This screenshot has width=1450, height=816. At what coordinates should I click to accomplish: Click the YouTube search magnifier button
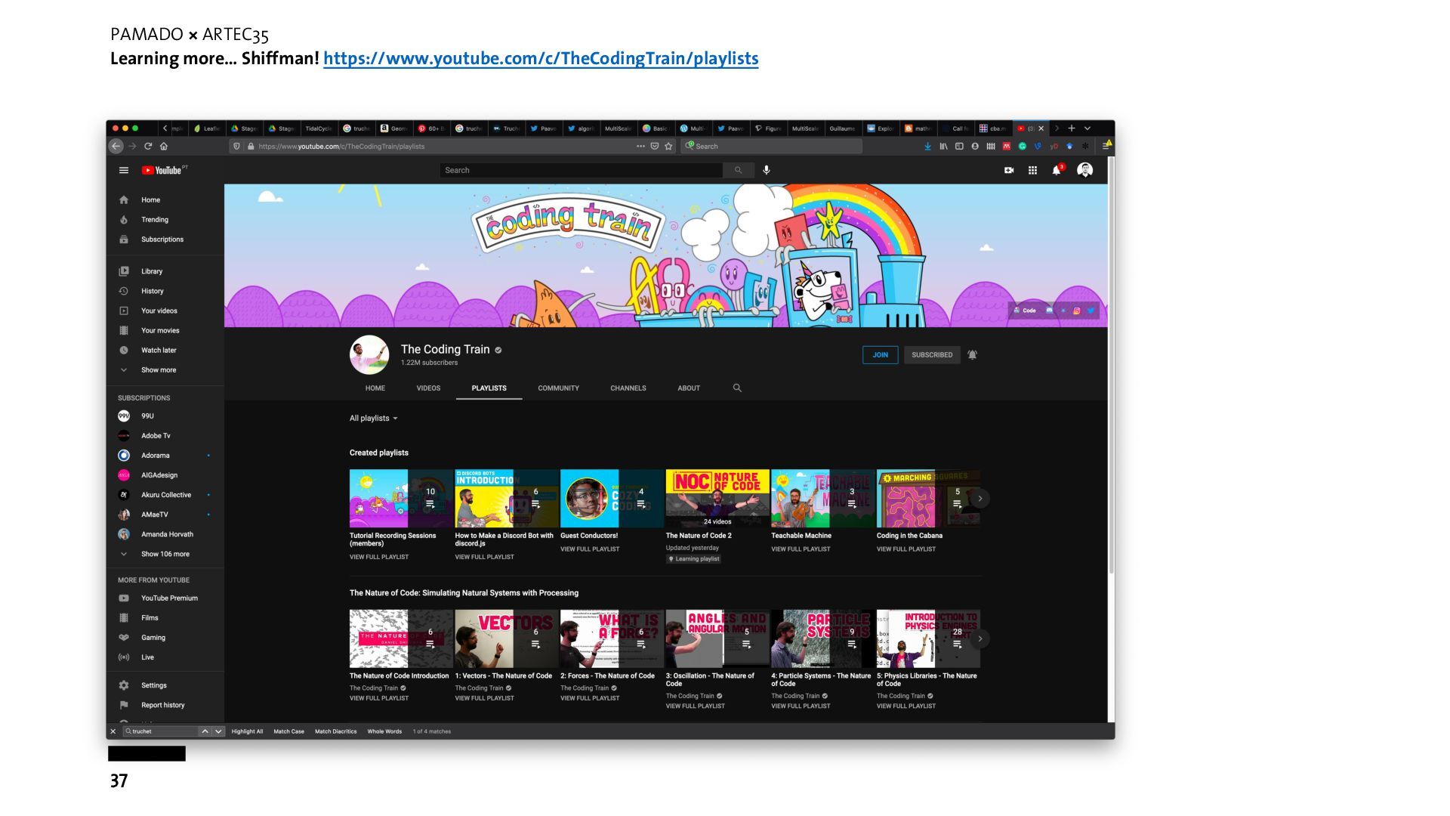point(738,171)
